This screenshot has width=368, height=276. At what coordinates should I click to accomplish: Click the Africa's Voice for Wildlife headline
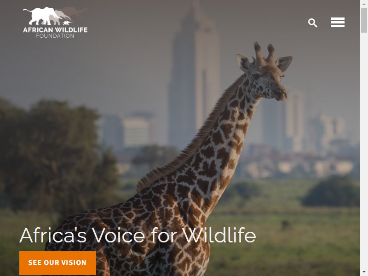point(138,235)
